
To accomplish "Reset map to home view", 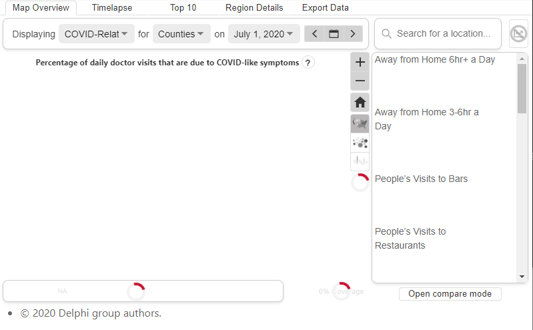I will [x=360, y=102].
